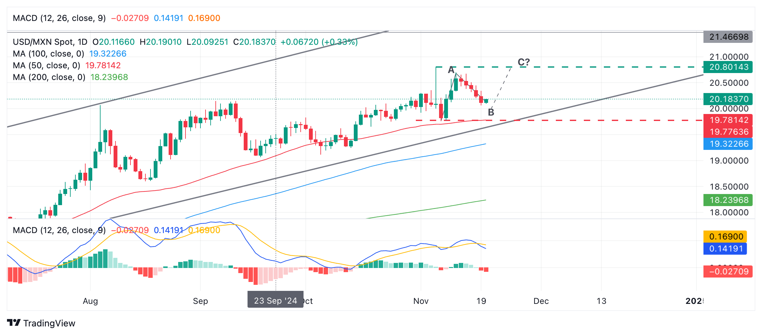
Task: Click the B wave annotation label
Action: coord(491,112)
